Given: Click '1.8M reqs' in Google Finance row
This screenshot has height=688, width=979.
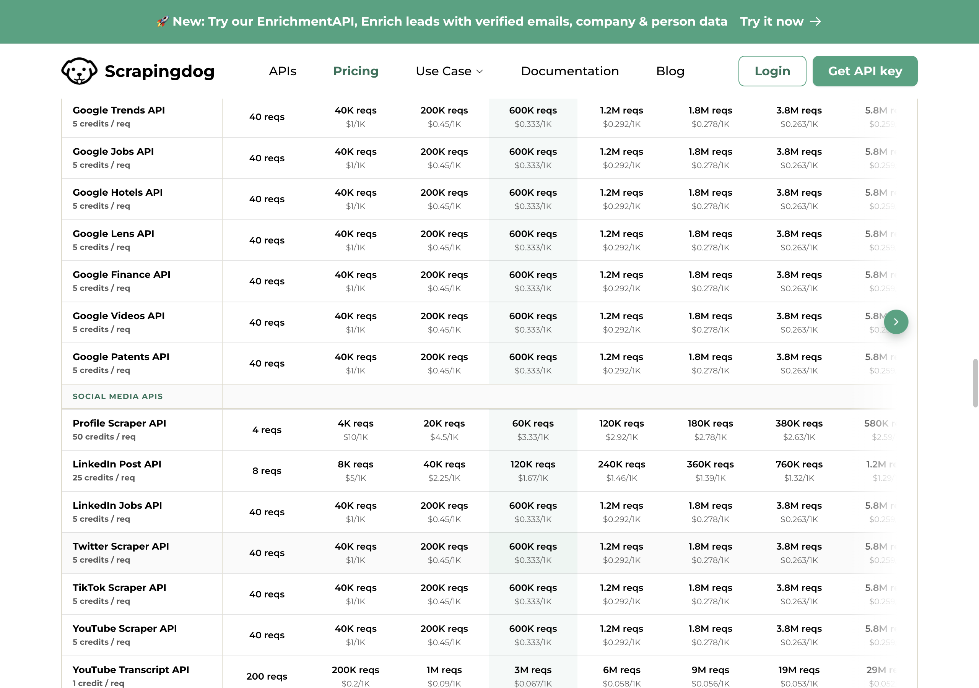Looking at the screenshot, I should point(711,275).
